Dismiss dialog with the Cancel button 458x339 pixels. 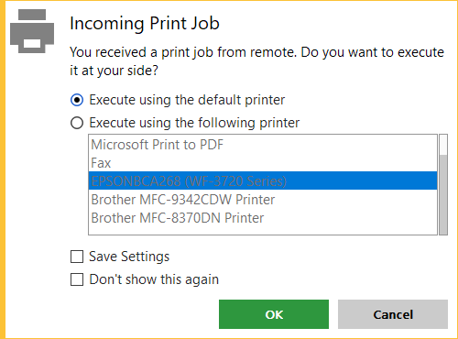[393, 314]
